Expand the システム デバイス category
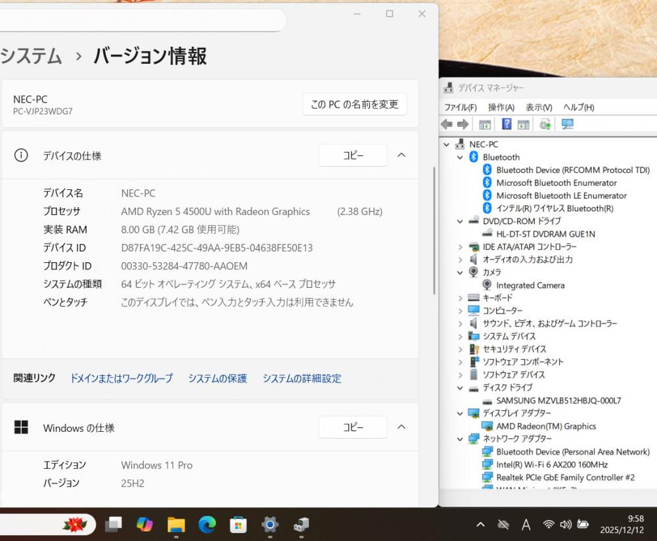The image size is (657, 541). pos(461,336)
